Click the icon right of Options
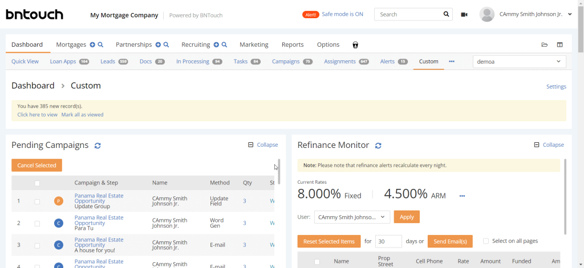 click(355, 45)
